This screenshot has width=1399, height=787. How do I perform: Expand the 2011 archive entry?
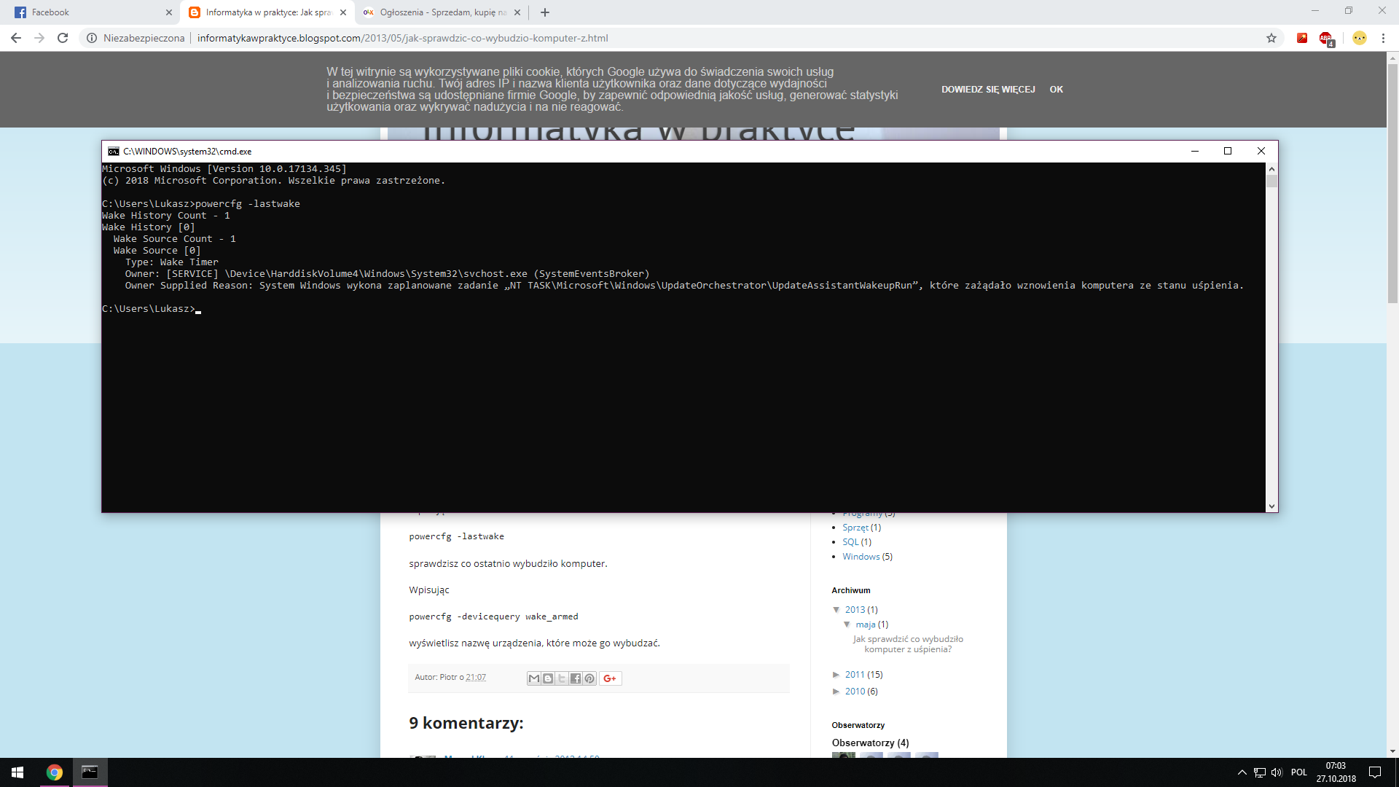(x=836, y=675)
